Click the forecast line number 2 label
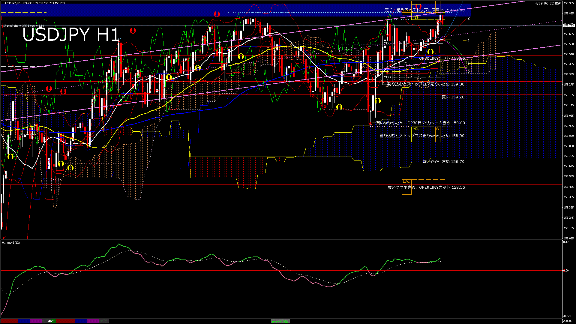The height and width of the screenshot is (324, 576). (468, 19)
